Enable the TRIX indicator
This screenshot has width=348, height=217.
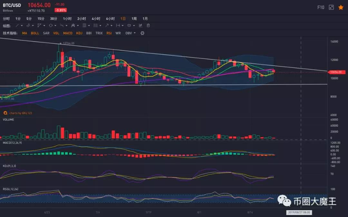tap(99, 33)
